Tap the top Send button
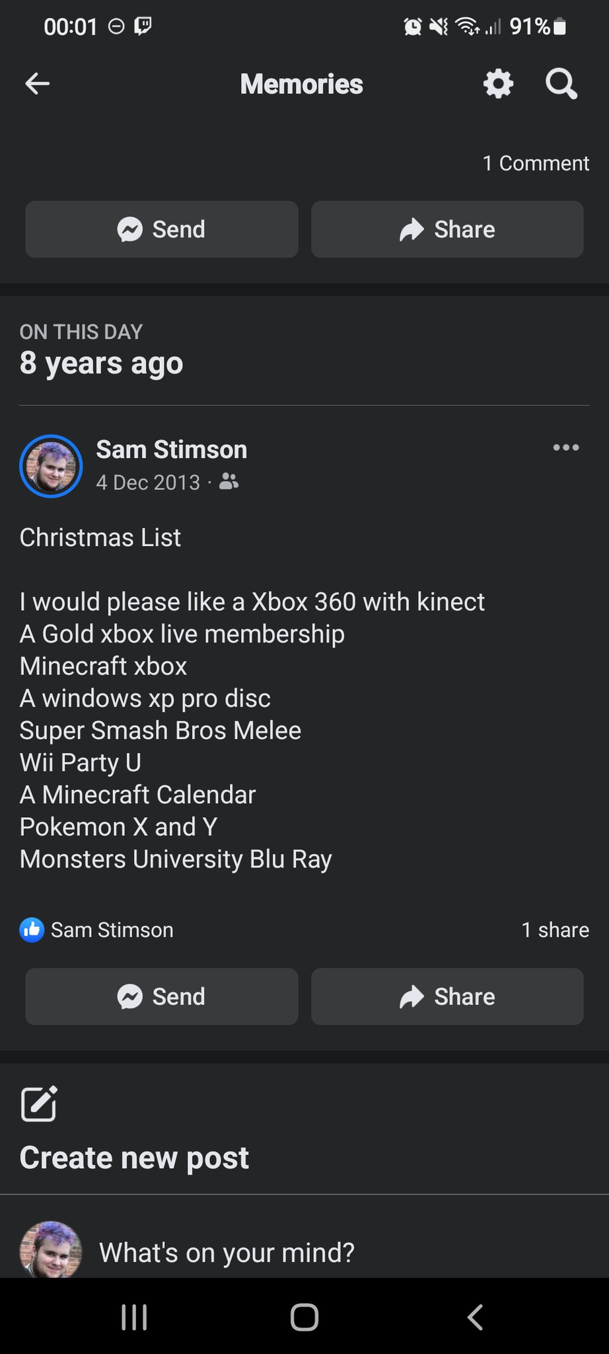This screenshot has height=1354, width=609. (x=161, y=229)
